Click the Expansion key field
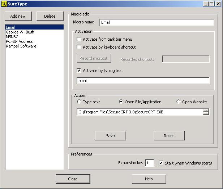This screenshot has width=223, height=189. pyautogui.click(x=150, y=163)
